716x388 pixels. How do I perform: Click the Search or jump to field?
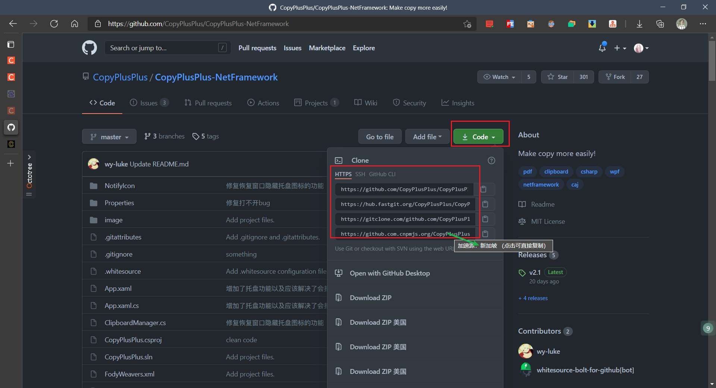point(168,48)
